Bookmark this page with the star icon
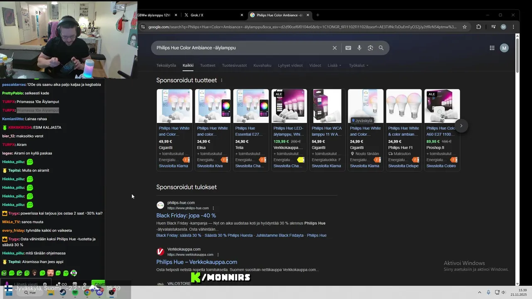Viewport: 532px width, 299px height. tap(465, 27)
